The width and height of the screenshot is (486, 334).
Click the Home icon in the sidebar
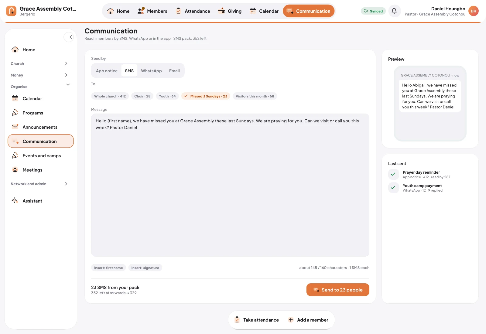pyautogui.click(x=15, y=49)
